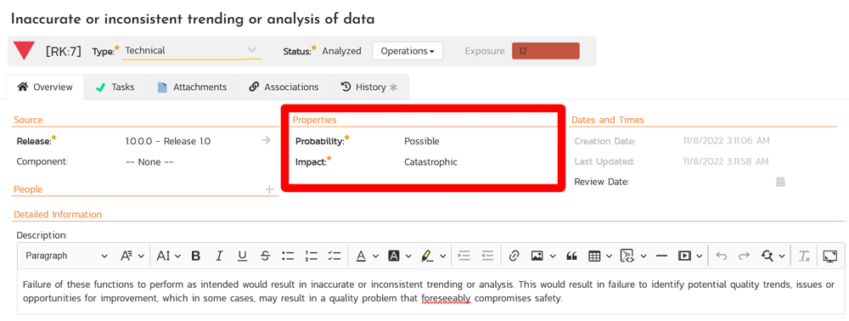The height and width of the screenshot is (321, 849).
Task: Expand font background color arrow
Action: [409, 256]
